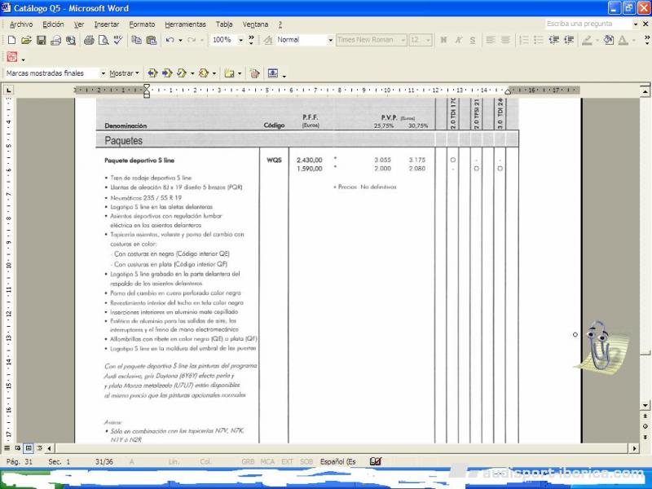
Task: Toggle bold formatting
Action: point(443,40)
